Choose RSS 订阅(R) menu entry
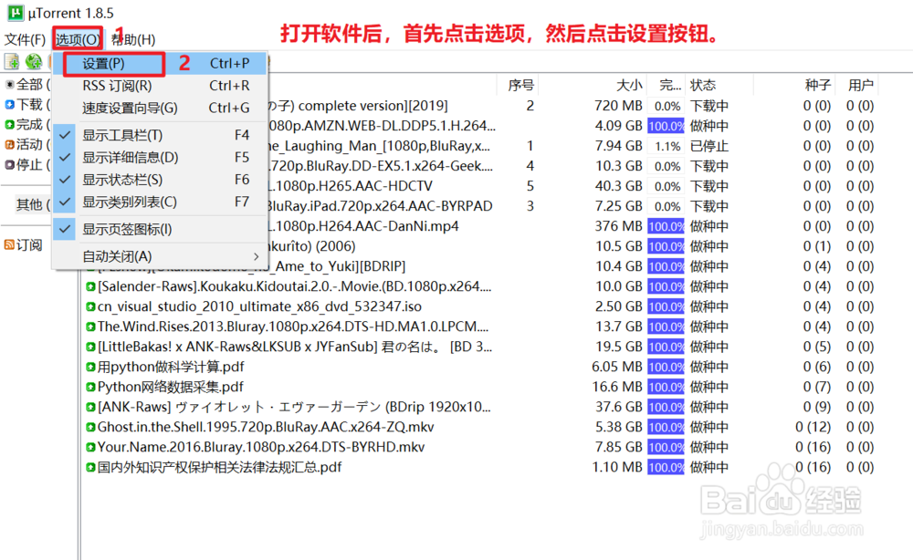 [160, 86]
